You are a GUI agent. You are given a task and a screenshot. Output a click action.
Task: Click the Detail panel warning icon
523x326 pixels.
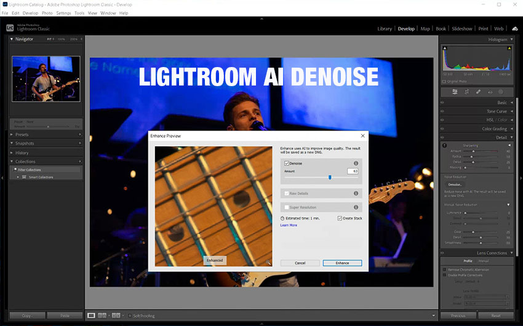pyautogui.click(x=445, y=146)
